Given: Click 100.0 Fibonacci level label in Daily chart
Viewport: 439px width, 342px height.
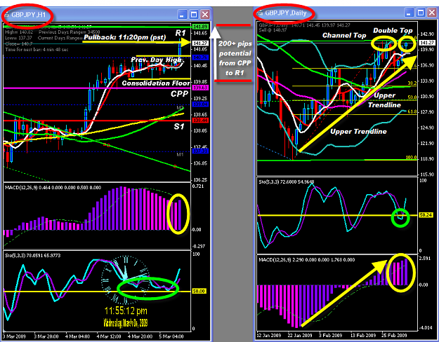Looking at the screenshot, I should click(412, 158).
